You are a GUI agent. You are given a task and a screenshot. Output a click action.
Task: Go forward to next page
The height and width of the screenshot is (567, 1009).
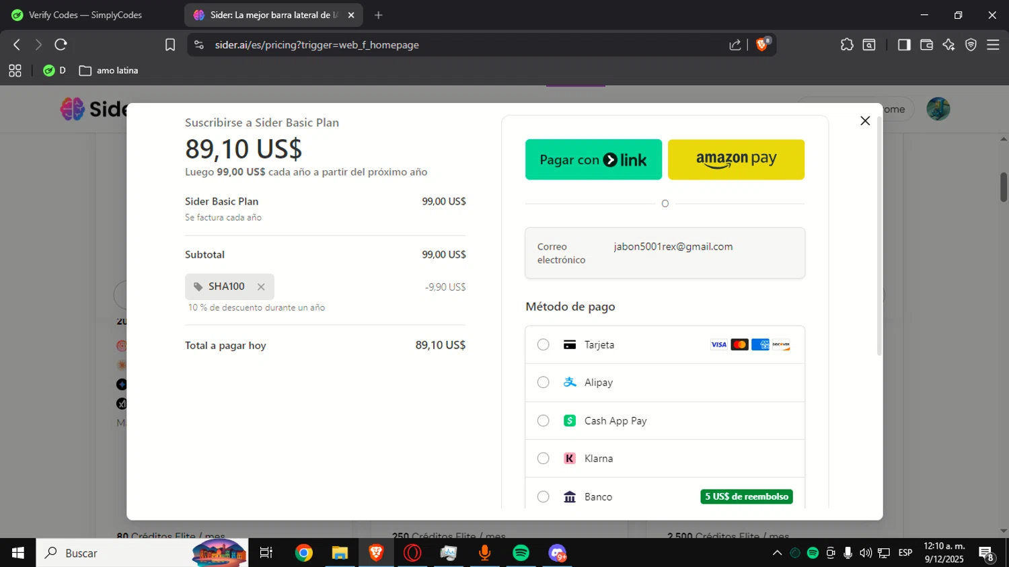[38, 44]
